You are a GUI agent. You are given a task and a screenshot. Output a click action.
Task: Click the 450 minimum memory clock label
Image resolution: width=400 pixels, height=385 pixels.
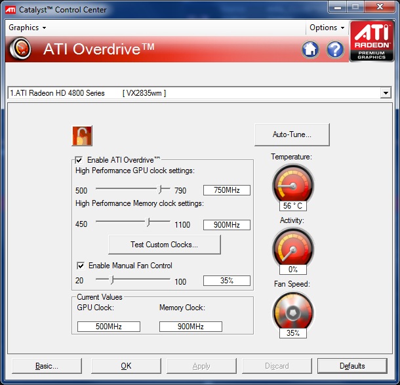coord(81,224)
